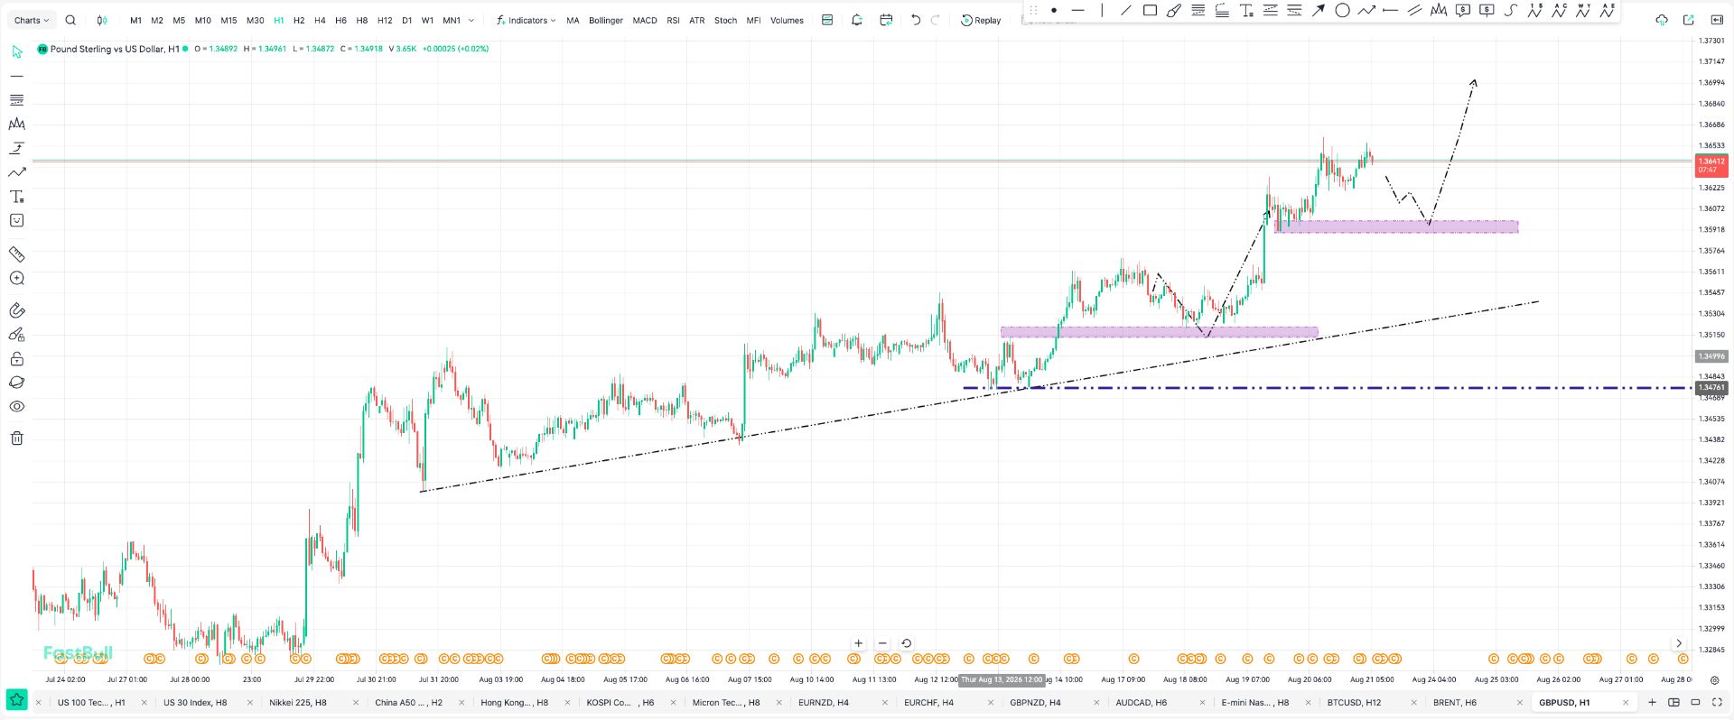This screenshot has height=720, width=1734.
Task: Select the ruler measure tool
Action: 16,254
